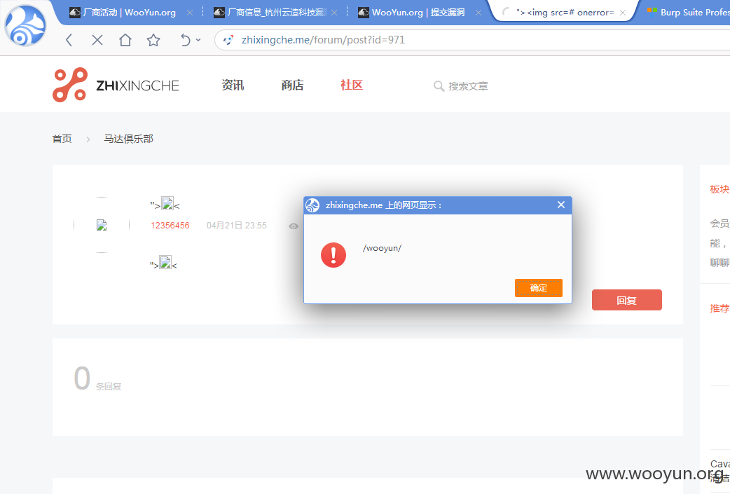Click the site icon in address bar
Viewport: 730px width, 494px height.
coord(228,40)
